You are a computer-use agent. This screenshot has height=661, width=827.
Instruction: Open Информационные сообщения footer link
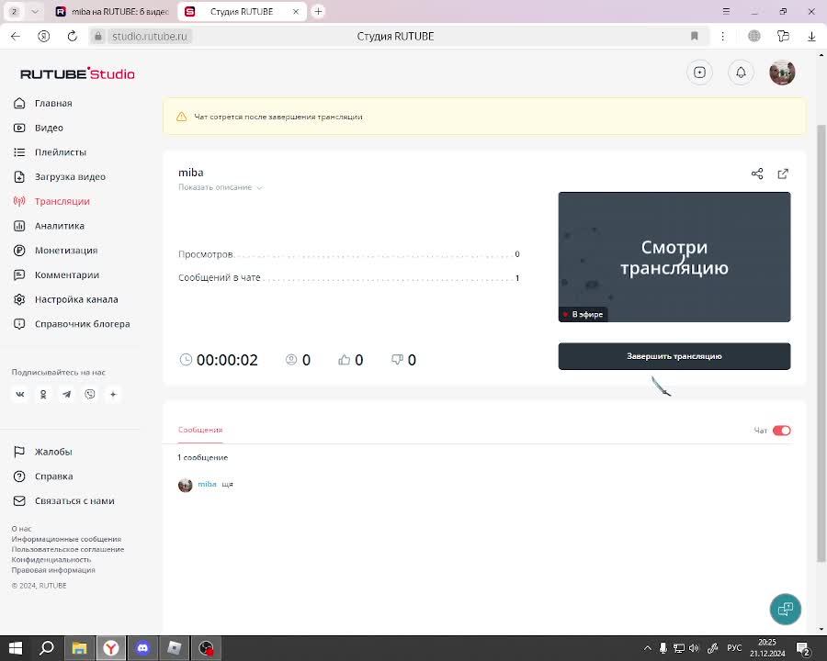(66, 539)
